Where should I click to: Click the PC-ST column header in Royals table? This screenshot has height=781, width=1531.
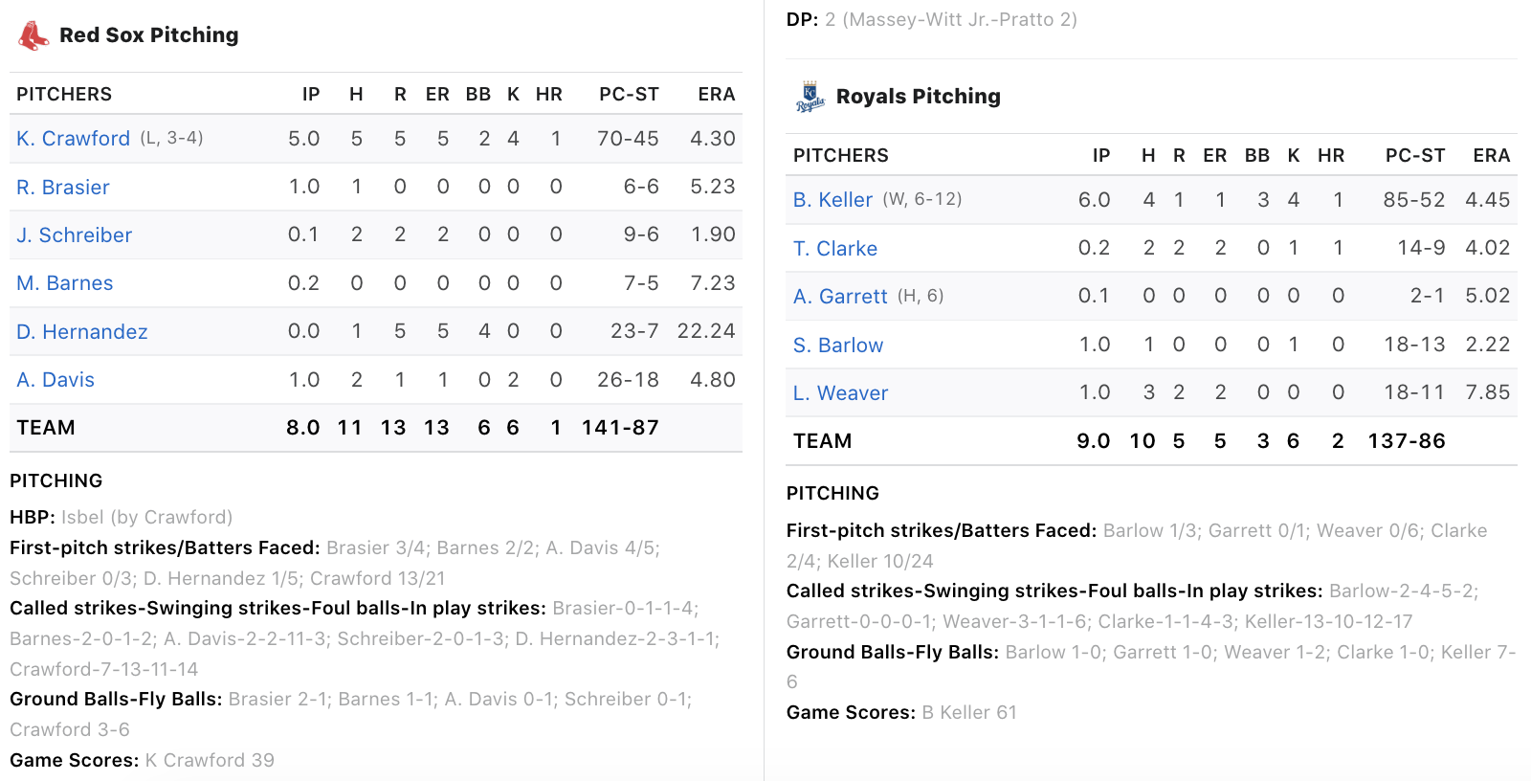(1415, 156)
